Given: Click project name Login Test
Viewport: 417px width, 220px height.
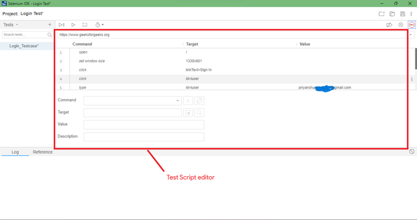Looking at the screenshot, I should coord(31,14).
